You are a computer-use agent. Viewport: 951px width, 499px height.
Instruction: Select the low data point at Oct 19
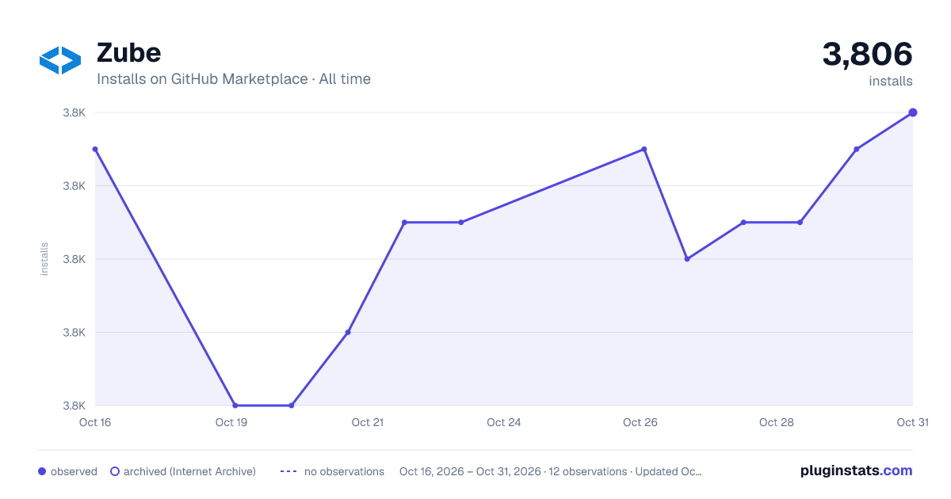coord(235,406)
